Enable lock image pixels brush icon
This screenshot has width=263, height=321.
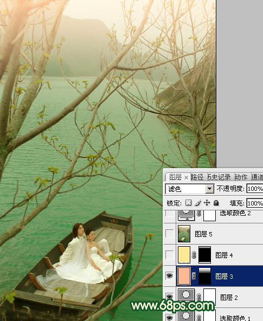tap(198, 203)
